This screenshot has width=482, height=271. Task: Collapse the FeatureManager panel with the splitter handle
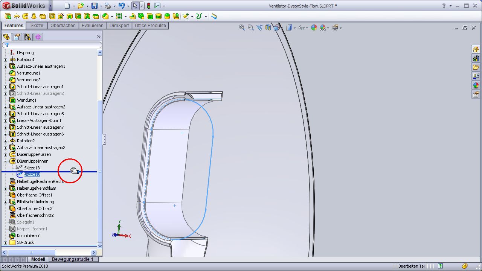click(x=104, y=140)
